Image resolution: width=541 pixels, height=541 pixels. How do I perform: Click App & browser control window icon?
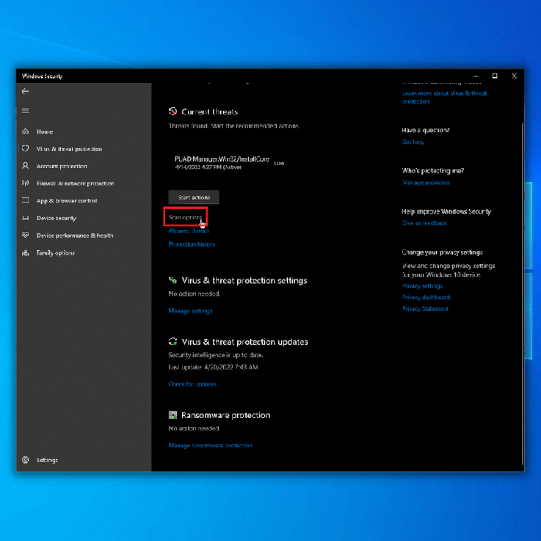(26, 200)
